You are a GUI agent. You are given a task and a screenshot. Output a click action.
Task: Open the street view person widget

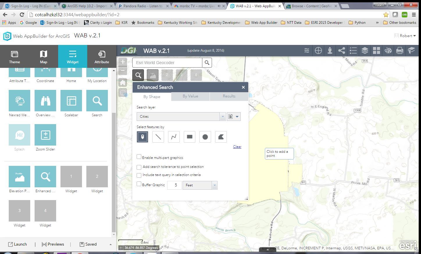click(x=330, y=50)
